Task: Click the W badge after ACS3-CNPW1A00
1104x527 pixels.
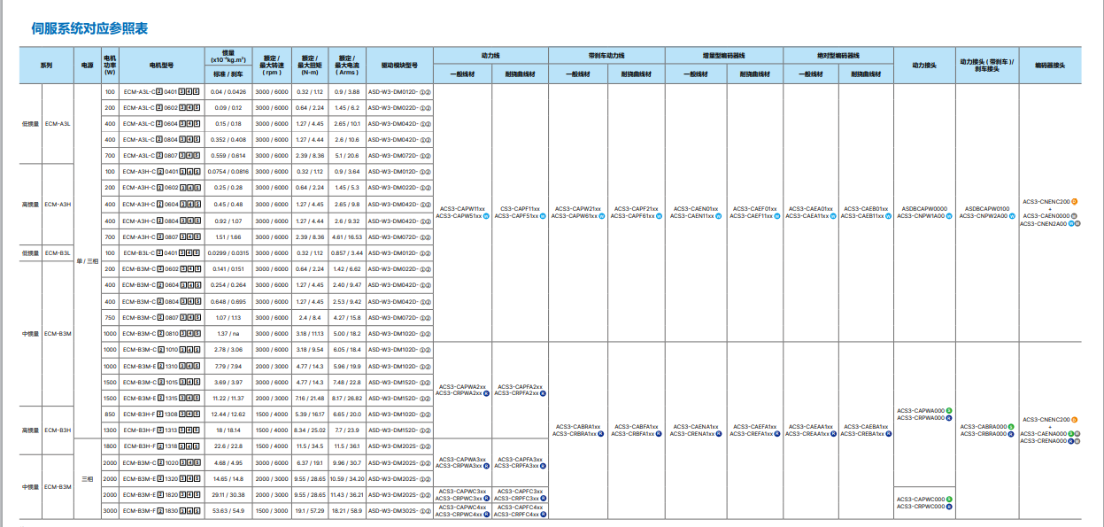Action: click(950, 215)
